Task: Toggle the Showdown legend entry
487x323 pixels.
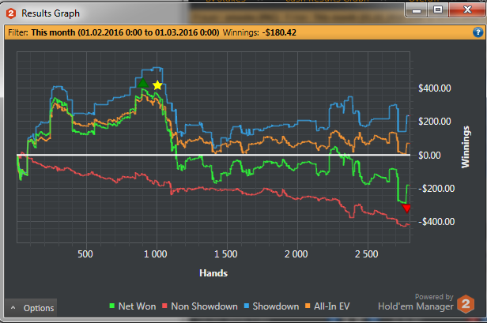Action: pos(271,306)
